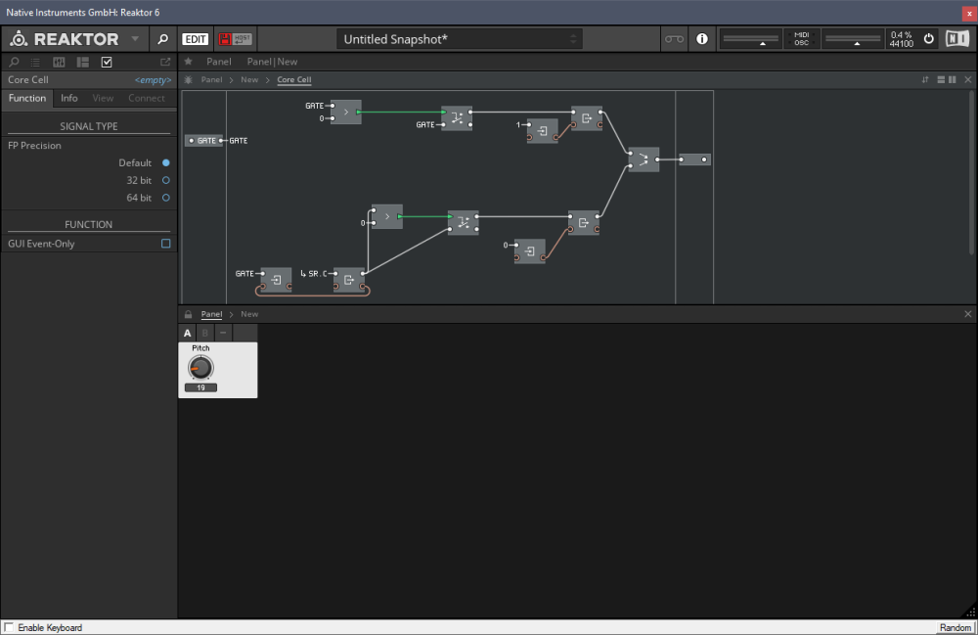Go to Panel in structure breadcrumb
The image size is (978, 635).
[211, 80]
